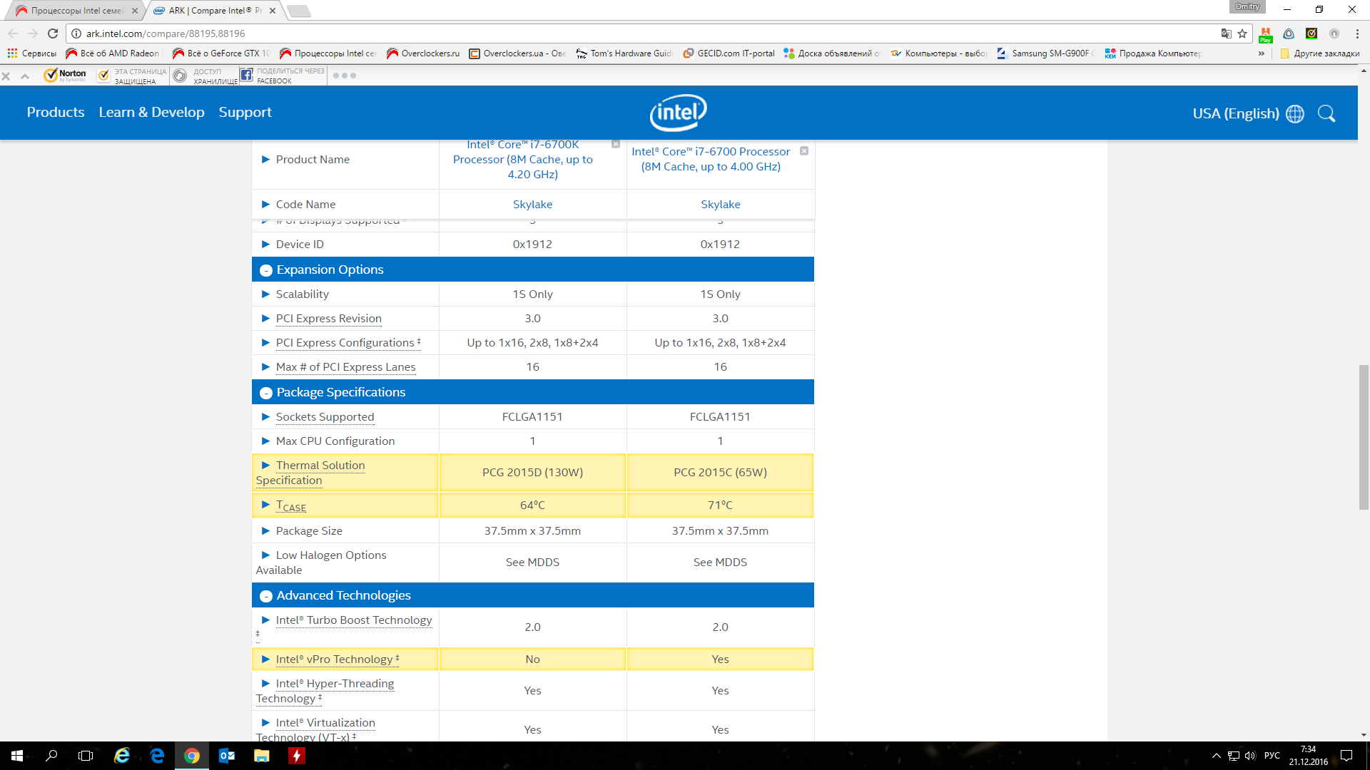
Task: Reload the page using refresh icon
Action: click(x=53, y=34)
